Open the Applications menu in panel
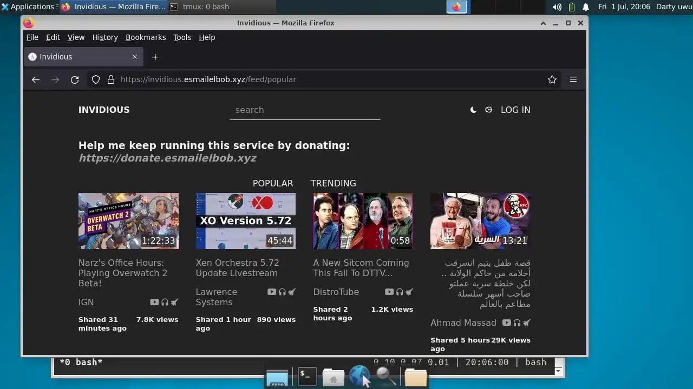Screen dimensions: 693x389 pos(28,6)
